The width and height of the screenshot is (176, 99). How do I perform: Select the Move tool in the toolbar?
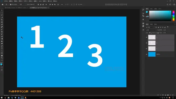coord(2,10)
